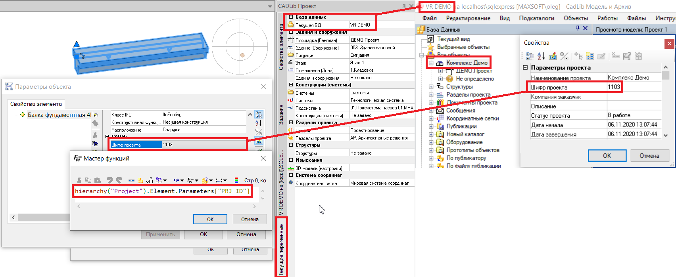Open the functions dropdown arrow in Мастер функций
The height and width of the screenshot is (277, 676).
pyautogui.click(x=196, y=181)
